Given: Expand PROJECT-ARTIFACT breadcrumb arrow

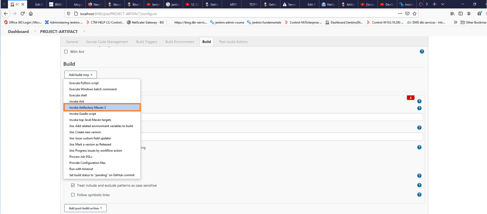Looking at the screenshot, I should 84,31.
